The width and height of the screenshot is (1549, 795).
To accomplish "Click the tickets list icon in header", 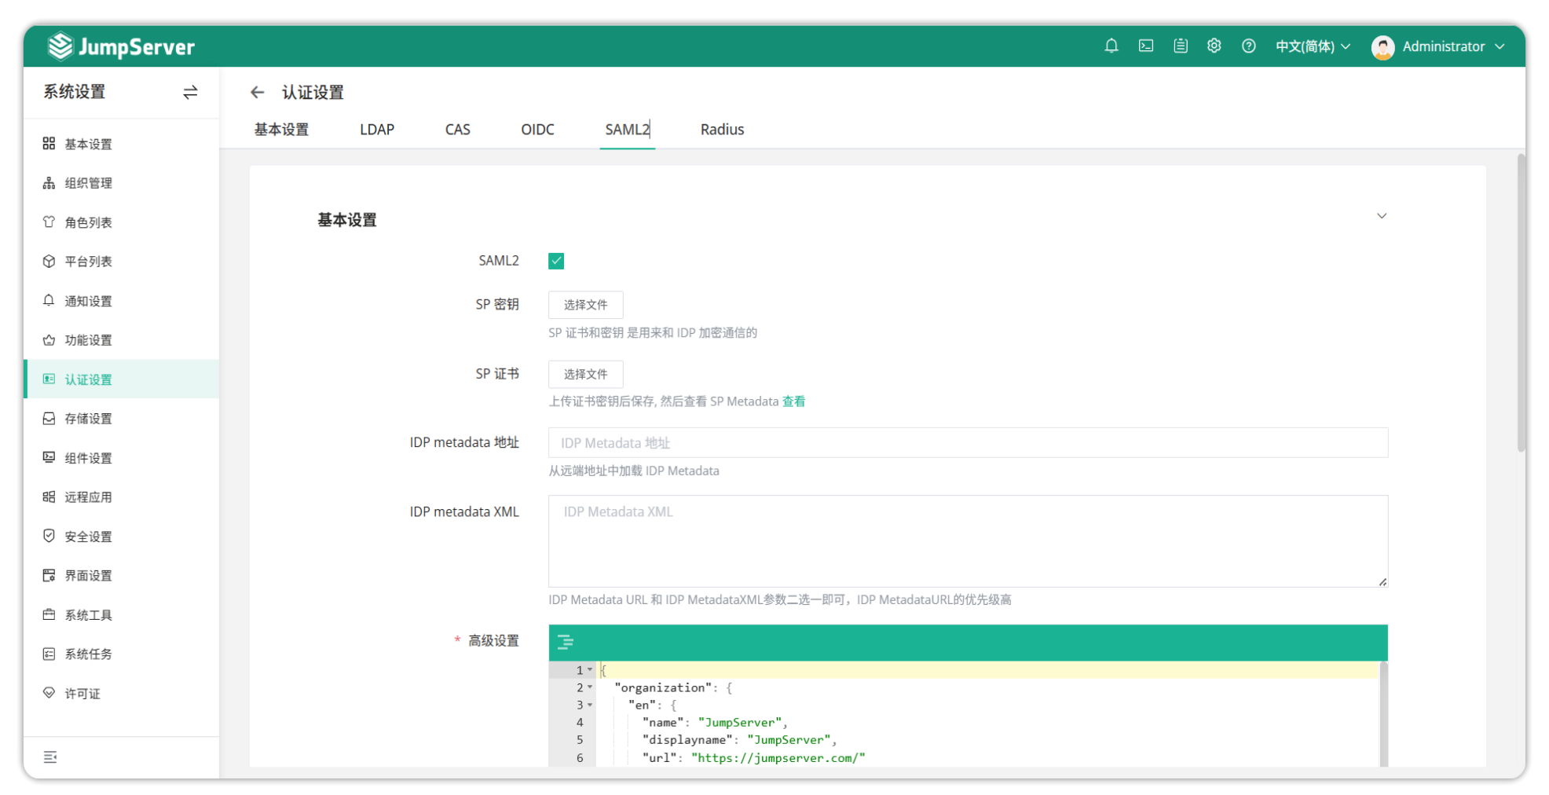I will coord(1180,46).
